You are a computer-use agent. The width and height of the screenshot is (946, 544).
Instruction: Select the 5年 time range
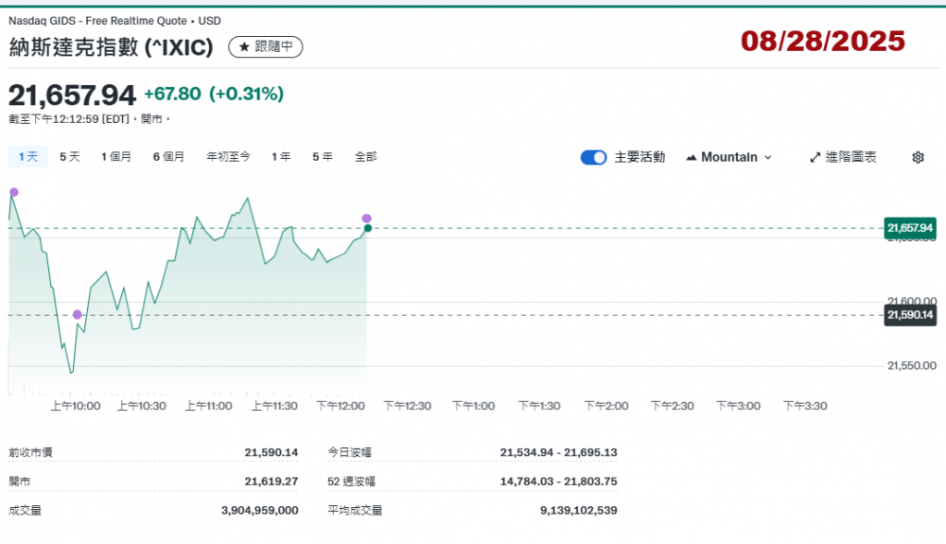(x=322, y=157)
